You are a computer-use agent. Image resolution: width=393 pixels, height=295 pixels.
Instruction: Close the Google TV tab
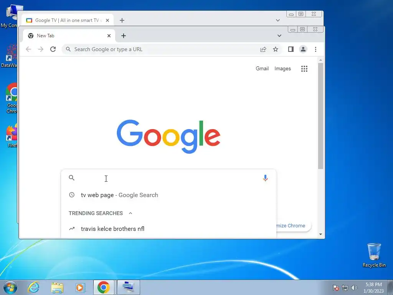pos(107,20)
